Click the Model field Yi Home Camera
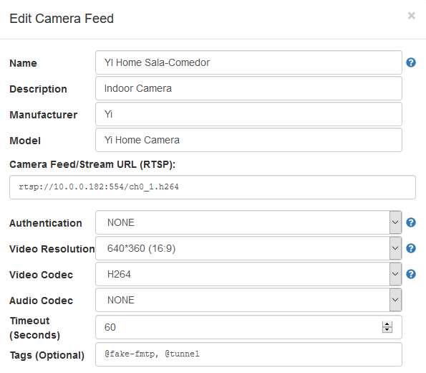The image size is (426, 373). [248, 140]
